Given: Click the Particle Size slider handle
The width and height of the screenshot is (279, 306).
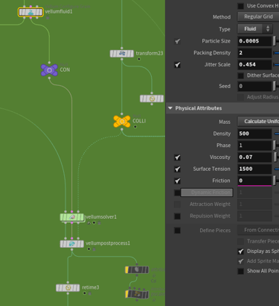Looking at the screenshot, I should (x=275, y=41).
